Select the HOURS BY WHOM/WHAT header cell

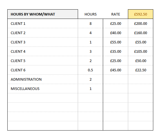[43, 14]
